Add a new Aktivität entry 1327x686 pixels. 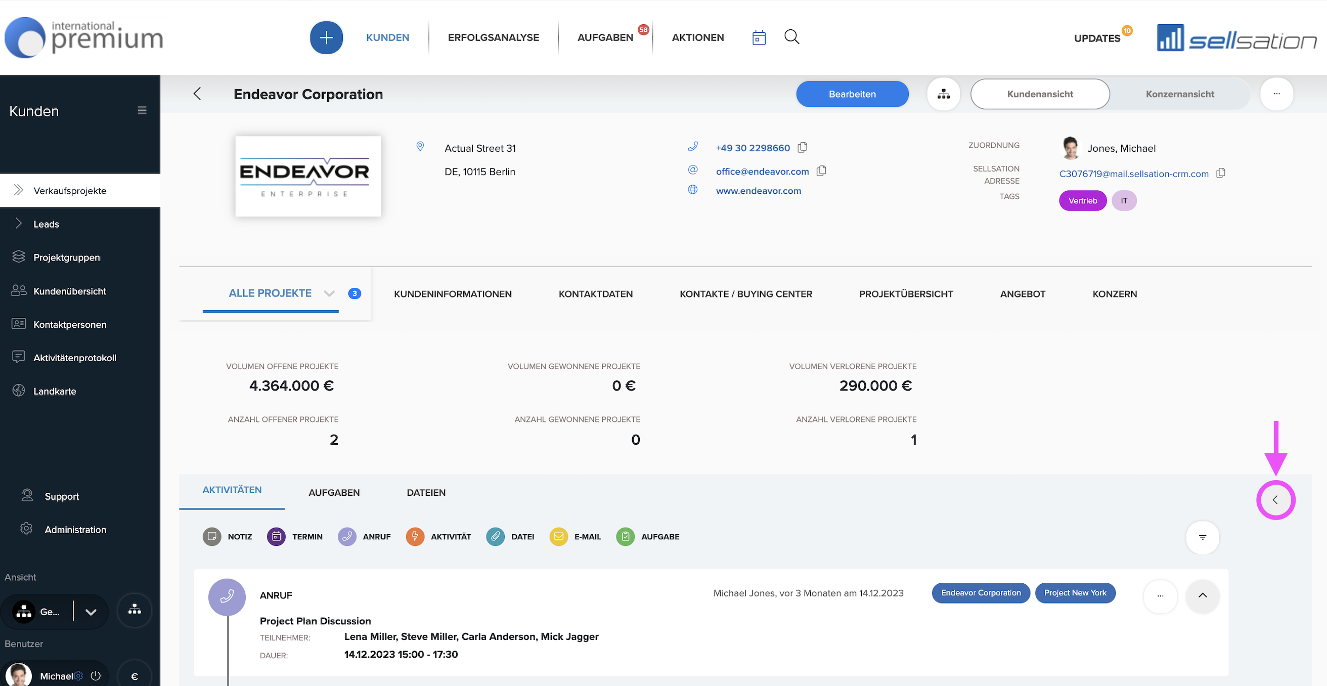click(438, 537)
